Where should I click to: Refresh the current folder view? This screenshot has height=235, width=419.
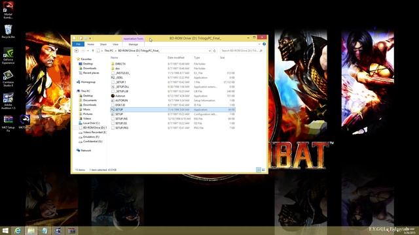[x=214, y=51]
